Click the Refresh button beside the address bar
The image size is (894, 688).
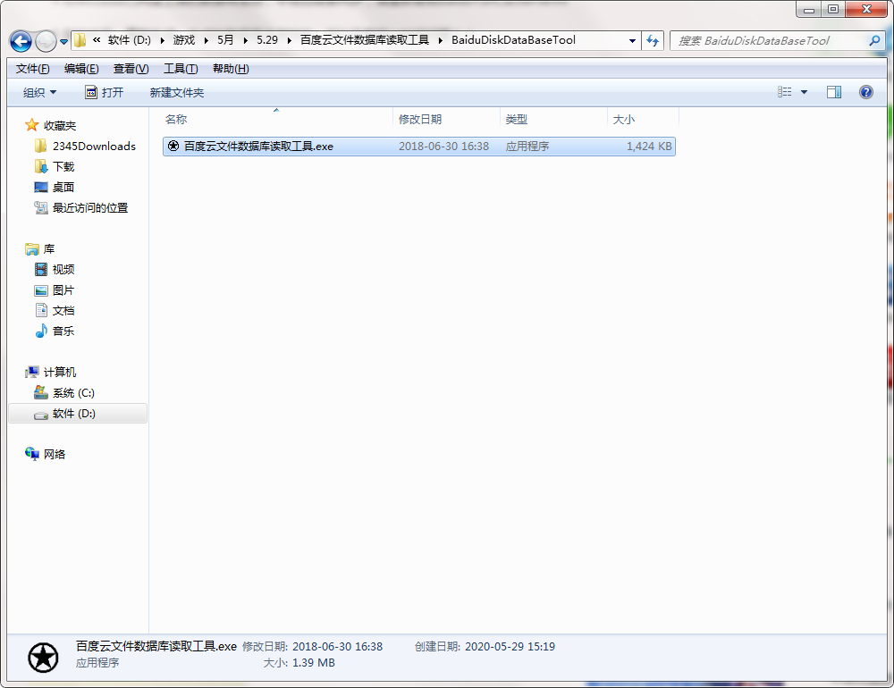point(653,40)
